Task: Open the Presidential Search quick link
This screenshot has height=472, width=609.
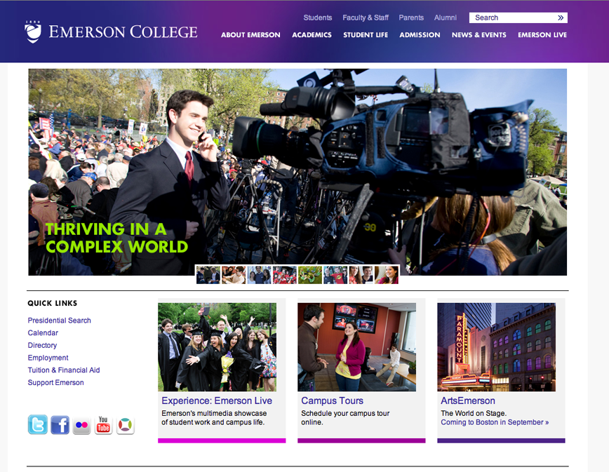Action: point(60,321)
